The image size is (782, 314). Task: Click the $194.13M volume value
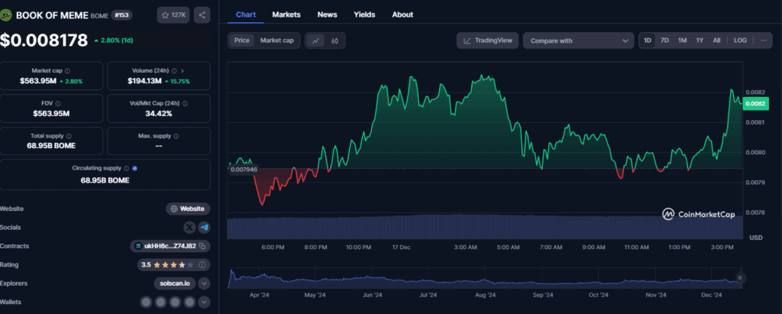pos(144,81)
